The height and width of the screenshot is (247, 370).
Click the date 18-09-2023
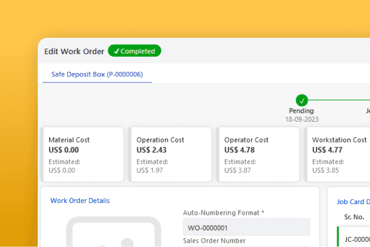coord(302,119)
